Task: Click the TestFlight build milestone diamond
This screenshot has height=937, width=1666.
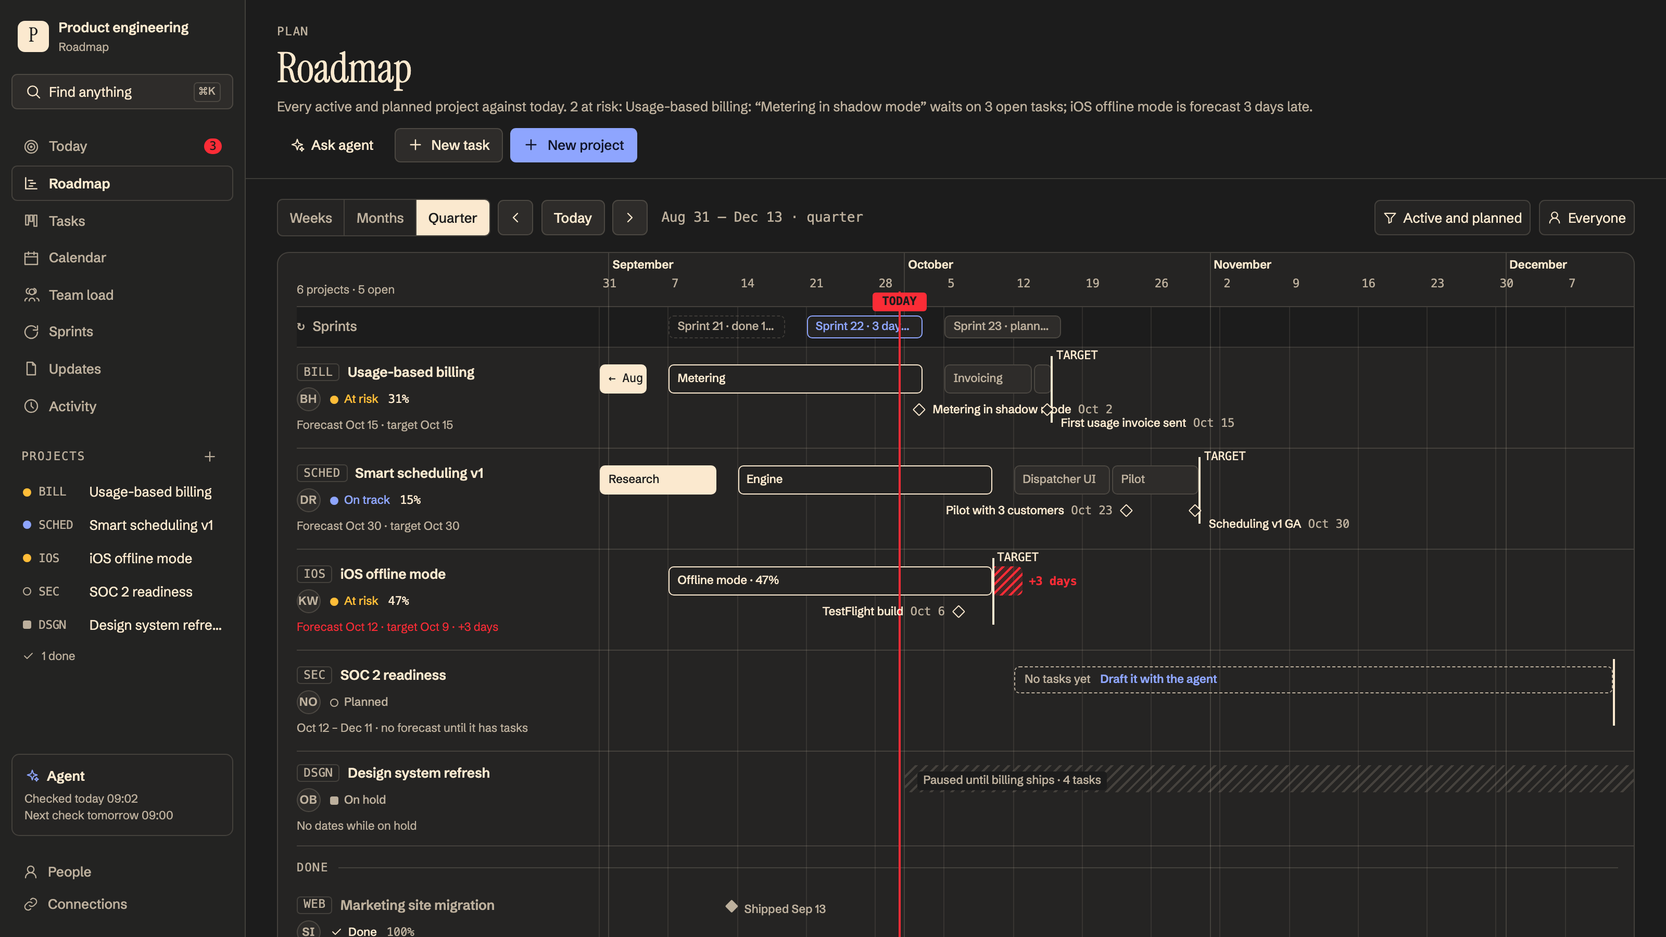Action: [x=959, y=611]
